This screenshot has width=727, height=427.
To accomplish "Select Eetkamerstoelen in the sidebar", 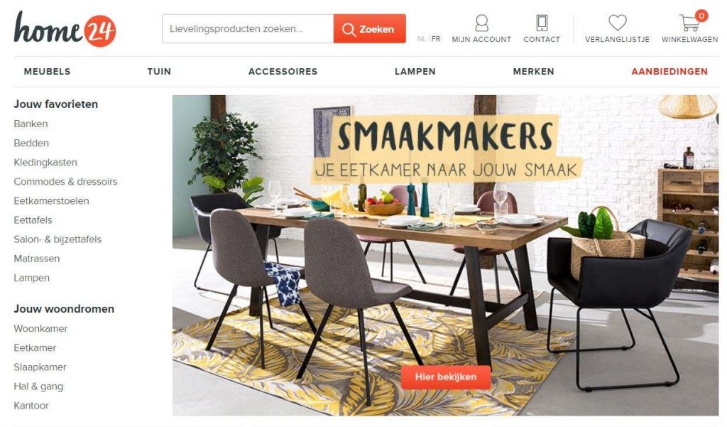I will click(51, 201).
